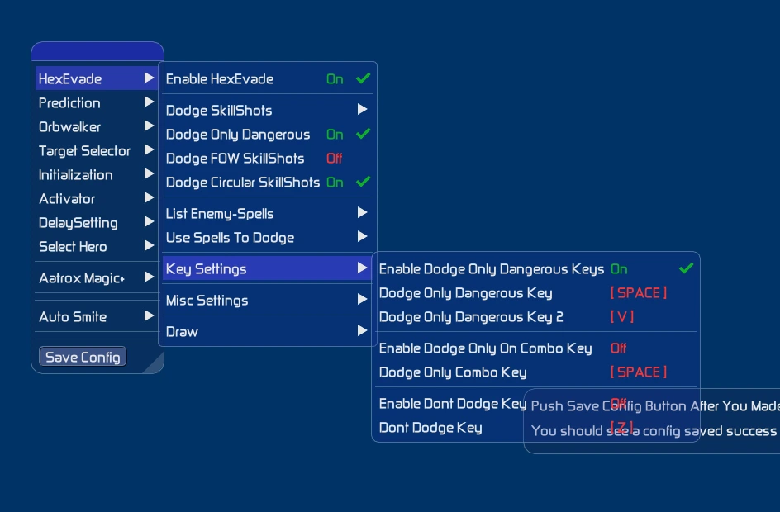Viewport: 780px width, 512px height.
Task: Click the Activator row arrow
Action: point(149,197)
